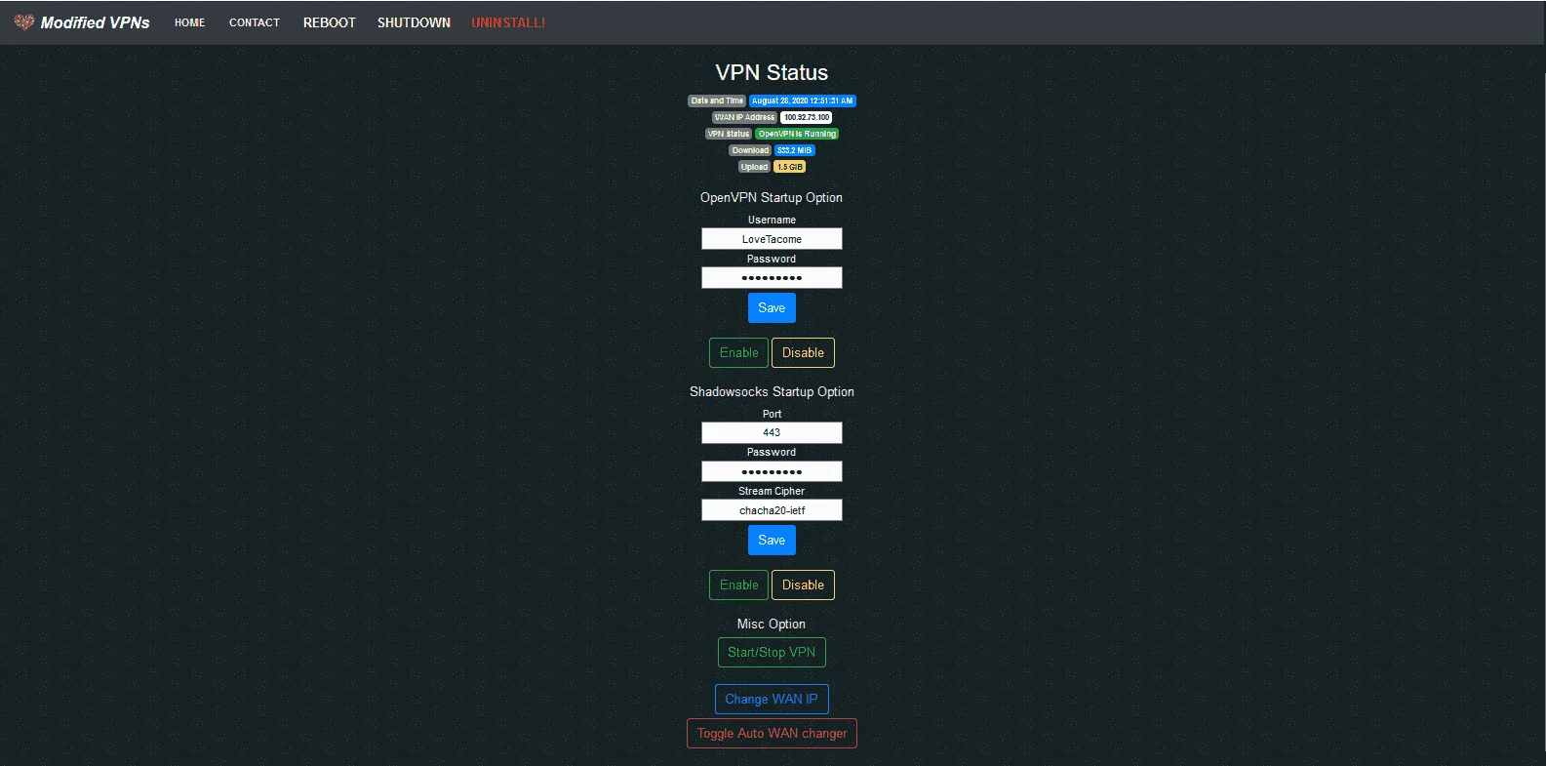Click the 'Shadowsocks Startup Option' heading
Image resolution: width=1546 pixels, height=766 pixels.
pyautogui.click(x=772, y=391)
